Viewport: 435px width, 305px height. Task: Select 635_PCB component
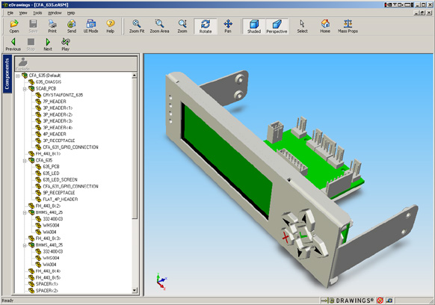coord(51,167)
